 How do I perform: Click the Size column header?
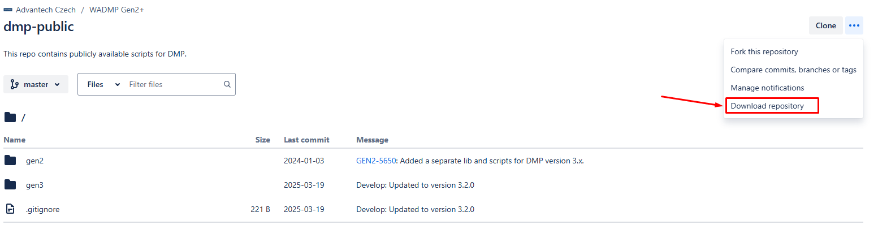click(262, 140)
